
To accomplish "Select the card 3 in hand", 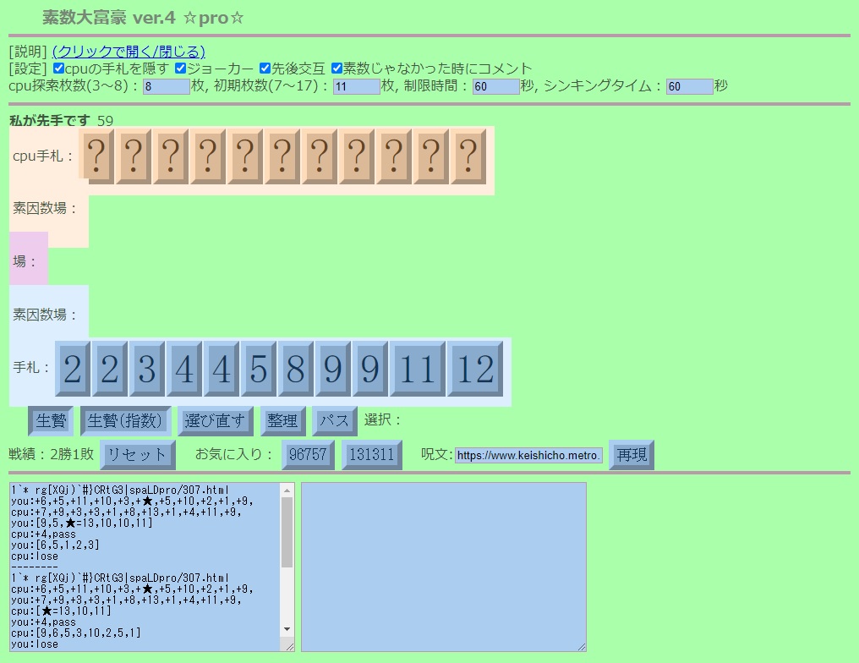I will pyautogui.click(x=147, y=368).
